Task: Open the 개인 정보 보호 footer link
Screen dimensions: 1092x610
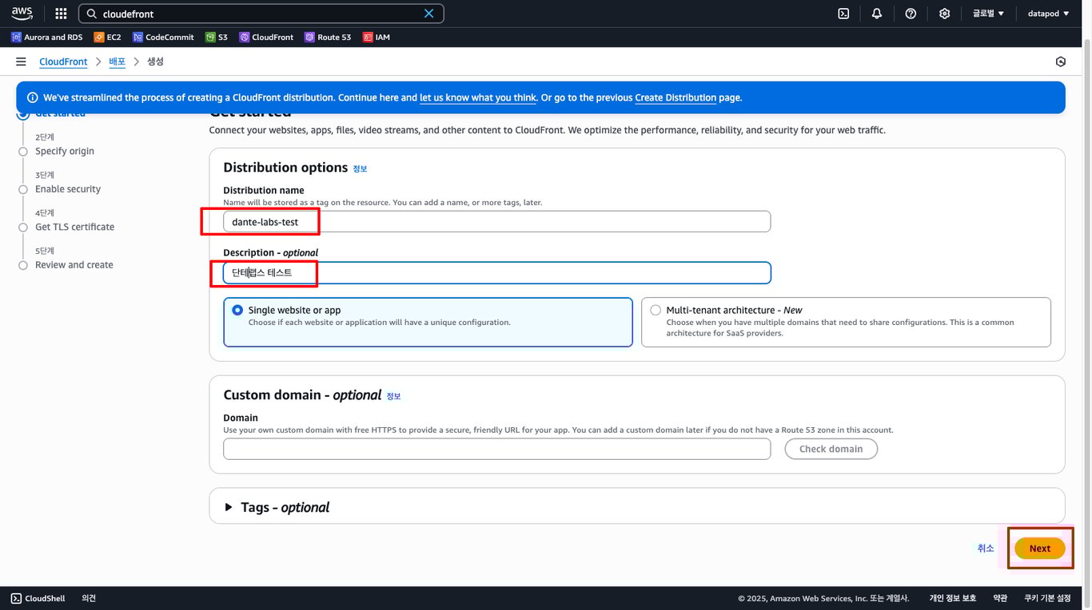Action: point(952,598)
